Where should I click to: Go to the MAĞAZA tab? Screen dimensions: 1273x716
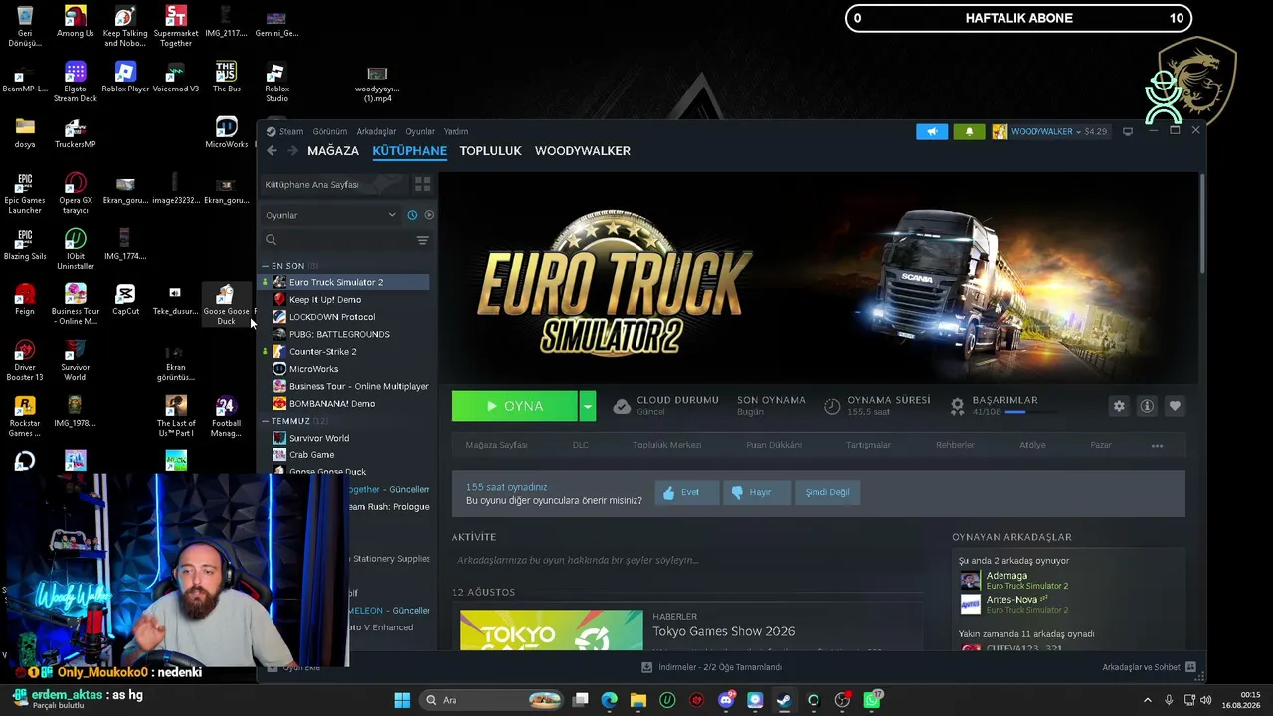click(x=333, y=151)
